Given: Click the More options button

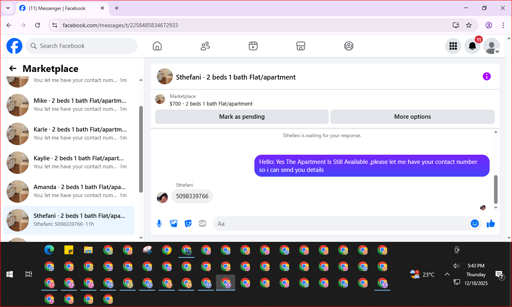Looking at the screenshot, I should pos(412,117).
